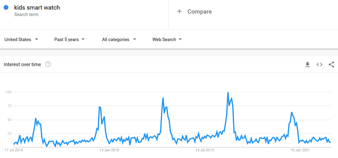338x158 pixels.
Task: Click the 10 Jan 2021 axis label
Action: coord(300,150)
